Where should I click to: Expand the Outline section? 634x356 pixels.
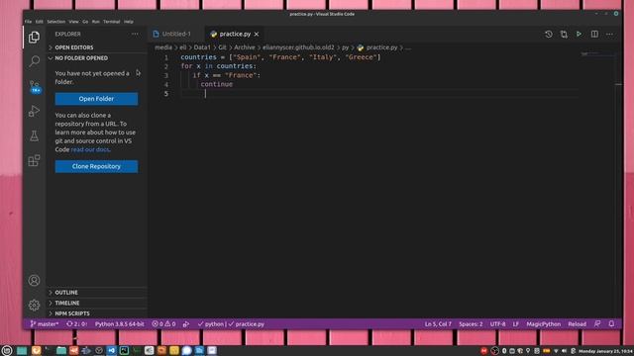pos(97,293)
